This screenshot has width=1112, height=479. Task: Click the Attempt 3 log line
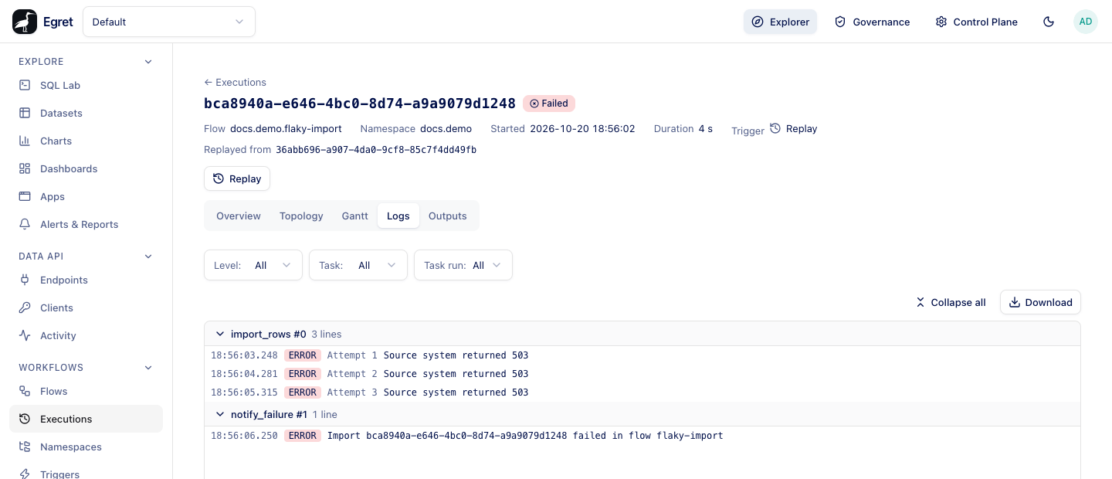point(642,392)
